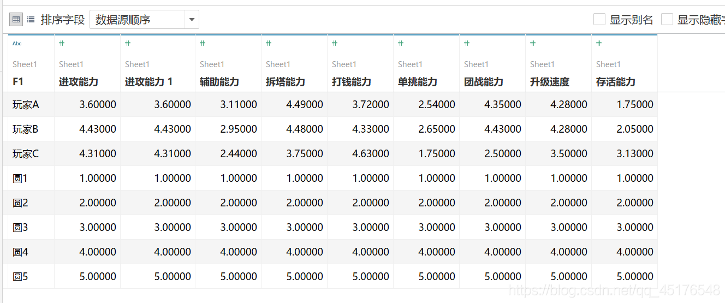Click the 圆4 row label
The height and width of the screenshot is (303, 725).
(20, 252)
